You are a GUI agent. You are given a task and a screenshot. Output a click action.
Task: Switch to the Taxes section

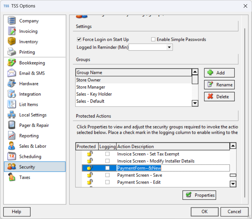(x=25, y=177)
